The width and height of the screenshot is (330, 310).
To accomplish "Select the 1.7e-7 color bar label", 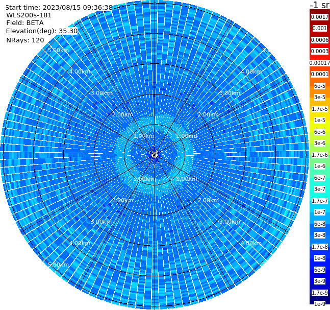I will [320, 201].
